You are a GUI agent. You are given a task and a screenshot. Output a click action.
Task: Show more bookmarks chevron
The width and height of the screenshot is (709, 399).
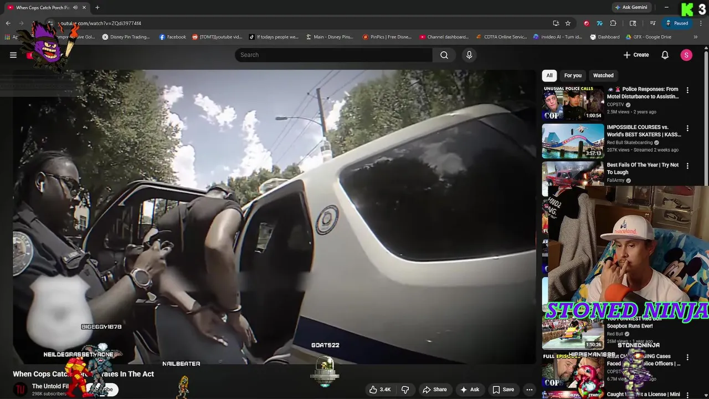click(x=695, y=37)
